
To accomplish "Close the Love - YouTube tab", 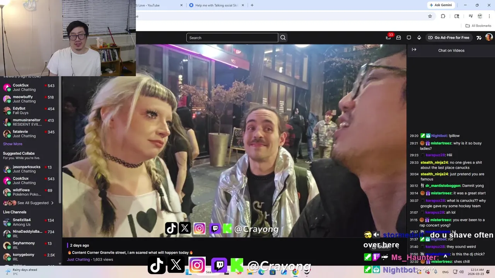I will pyautogui.click(x=181, y=5).
